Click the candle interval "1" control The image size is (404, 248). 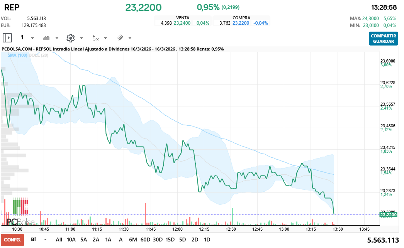pyautogui.click(x=22, y=37)
